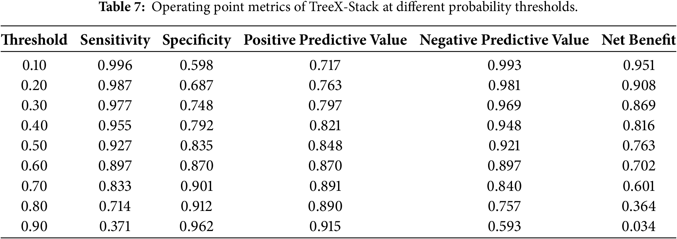The image size is (677, 239).
Task: Click specificity value 0.962
Action: 197,227
